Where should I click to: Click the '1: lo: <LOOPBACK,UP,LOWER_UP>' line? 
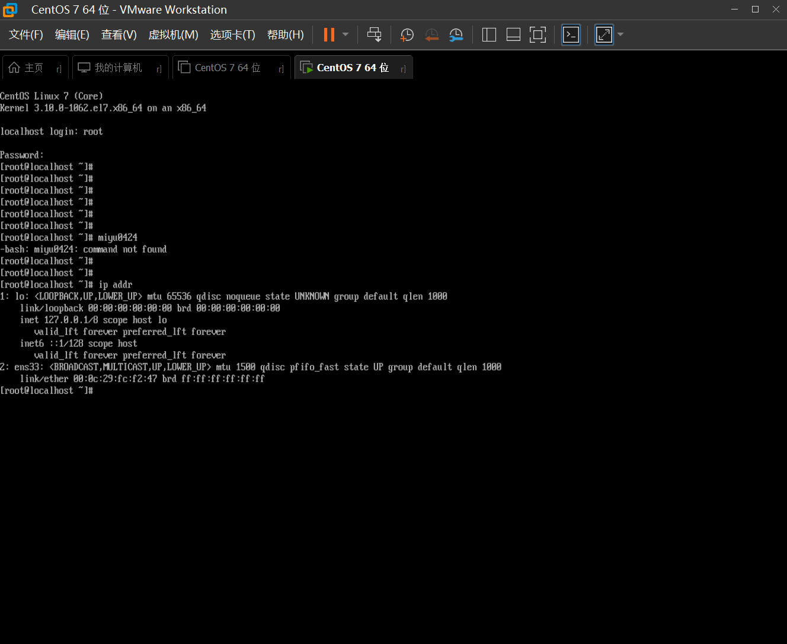pyautogui.click(x=224, y=296)
